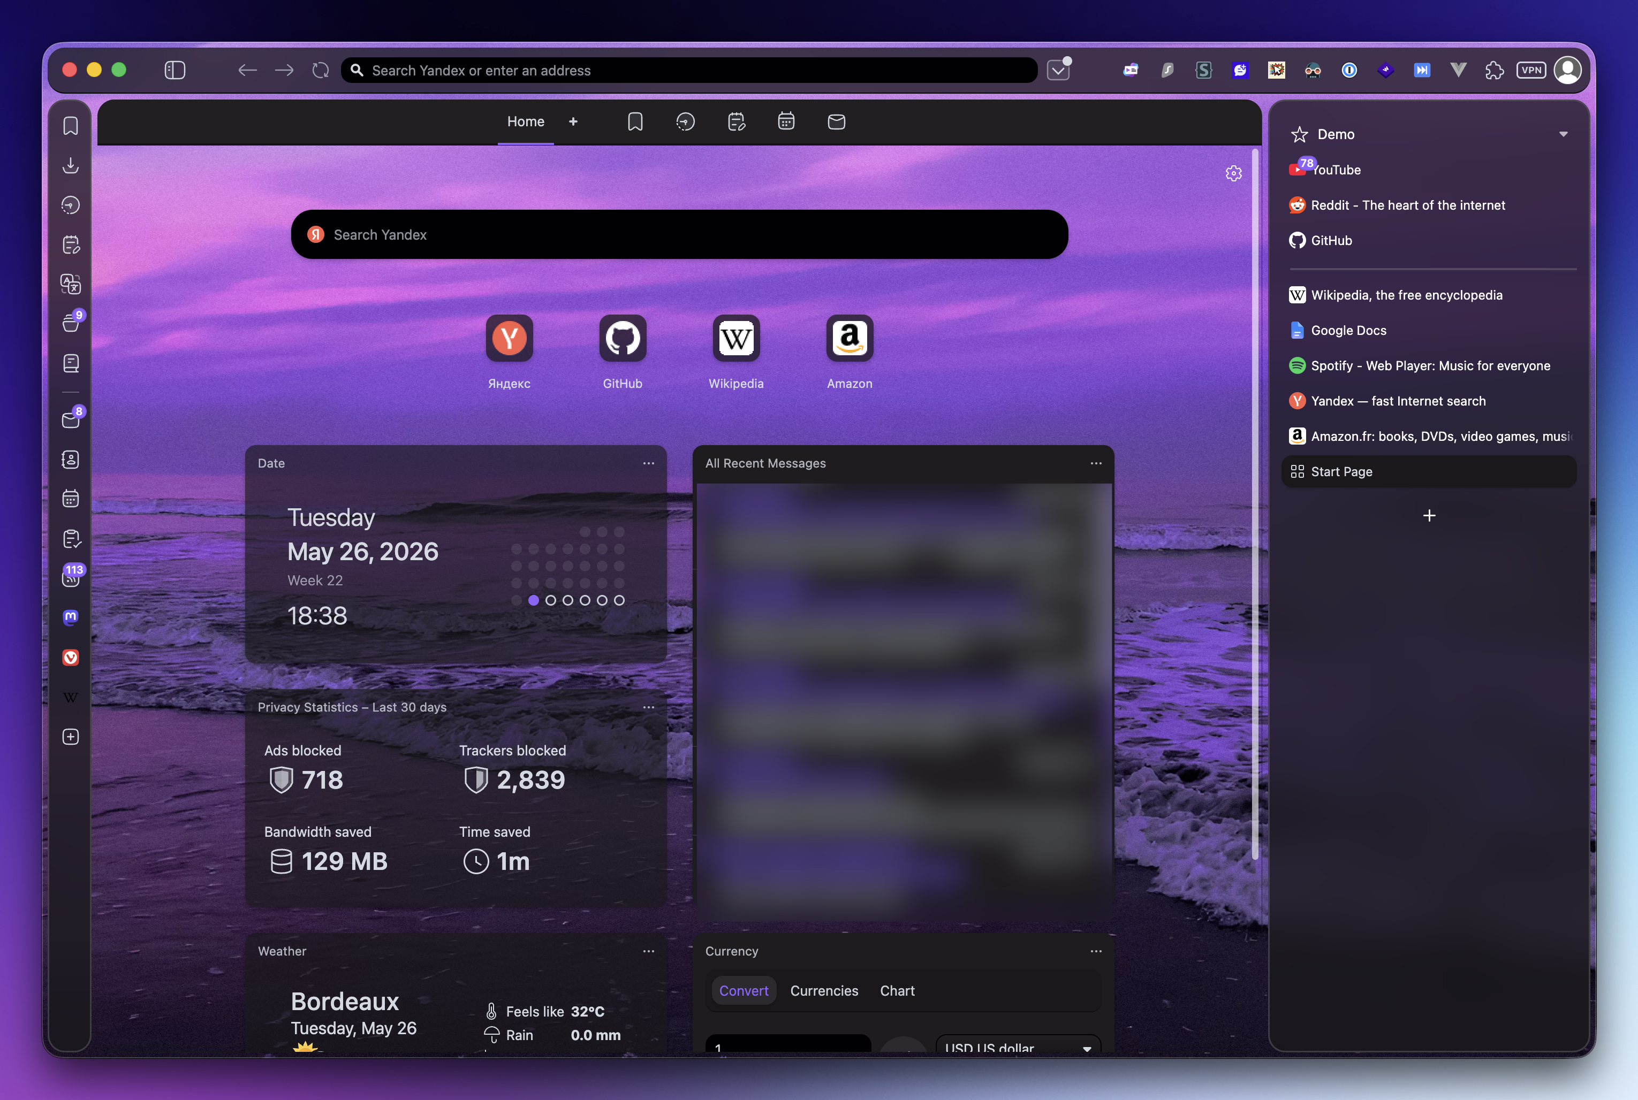This screenshot has width=1638, height=1100.
Task: Go back with the left arrow
Action: 247,70
